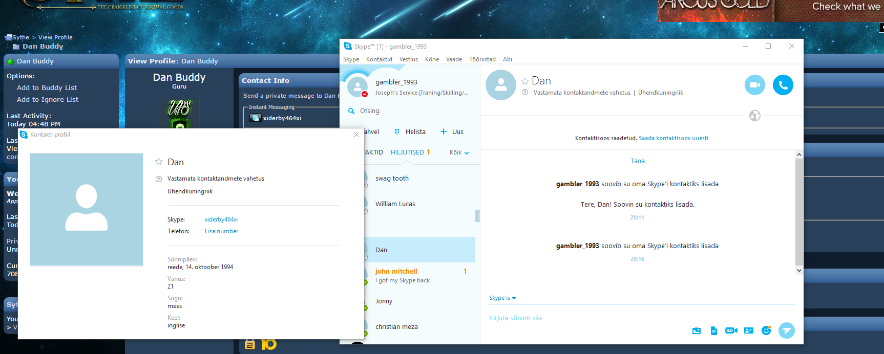Click the Skype IM icon beside xiderby464xi
Image resolution: width=884 pixels, height=354 pixels.
click(x=255, y=118)
